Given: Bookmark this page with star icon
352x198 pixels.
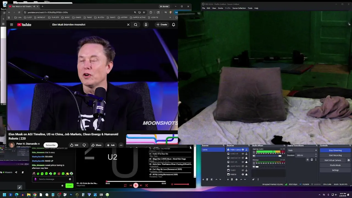Looking at the screenshot, I should (x=144, y=12).
